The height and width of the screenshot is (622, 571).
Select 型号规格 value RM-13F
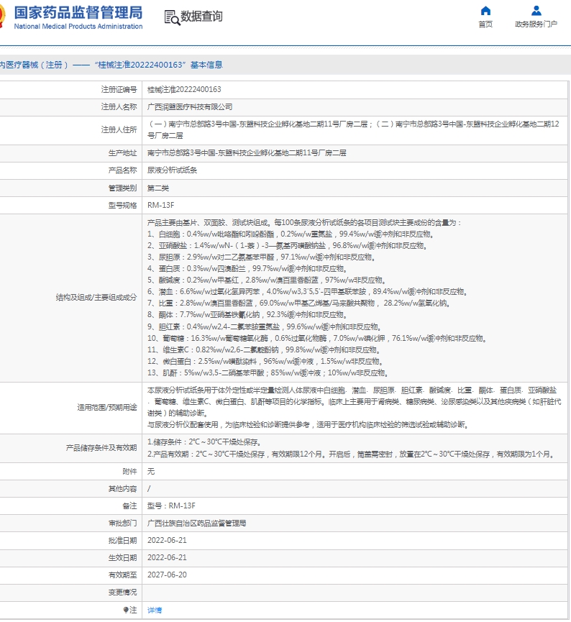coord(160,205)
